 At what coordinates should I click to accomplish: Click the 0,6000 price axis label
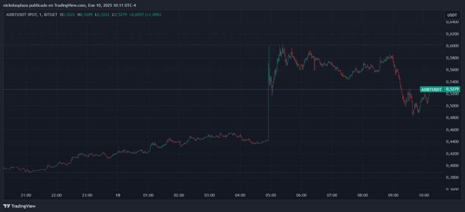point(452,46)
